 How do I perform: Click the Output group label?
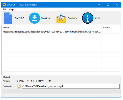(x=7, y=77)
